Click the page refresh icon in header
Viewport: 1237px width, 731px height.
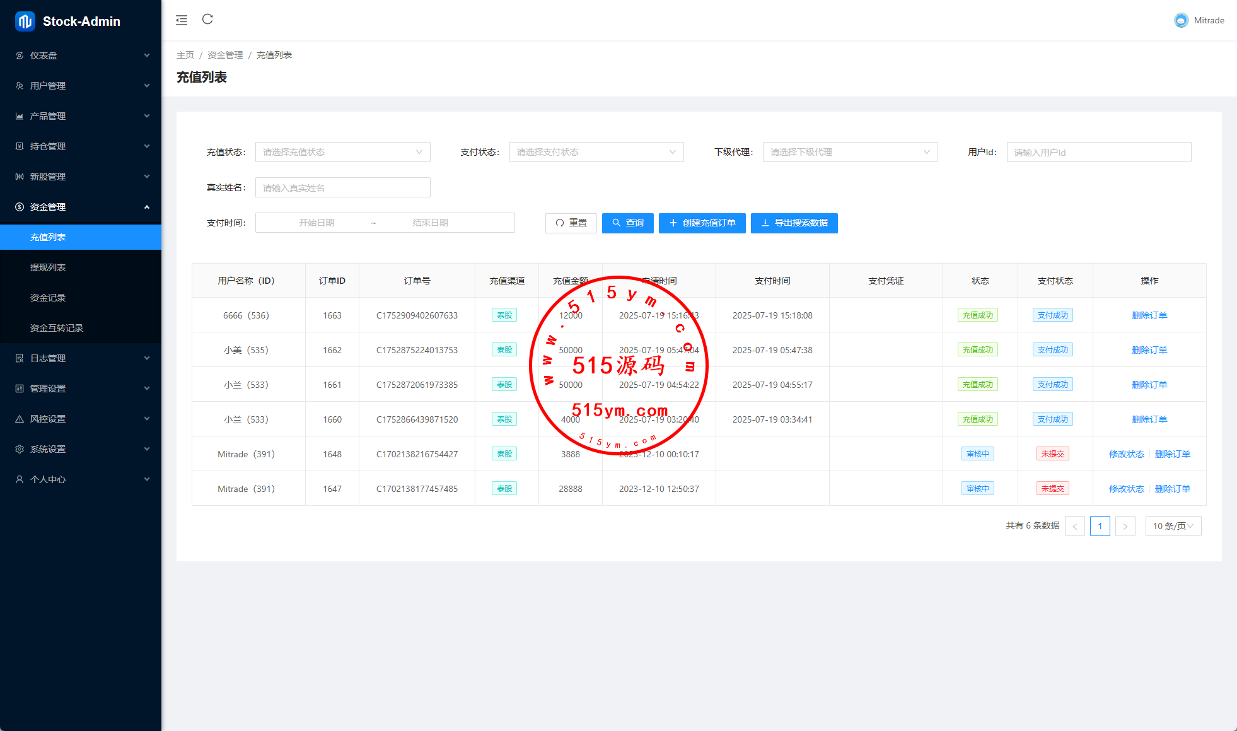click(207, 20)
